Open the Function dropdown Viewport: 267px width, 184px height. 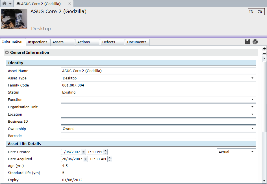click(252, 99)
